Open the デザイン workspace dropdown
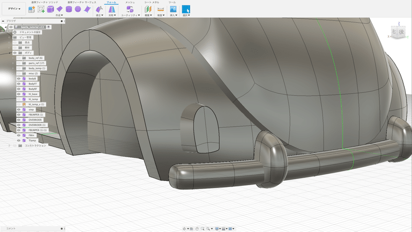412x232 pixels. point(13,9)
